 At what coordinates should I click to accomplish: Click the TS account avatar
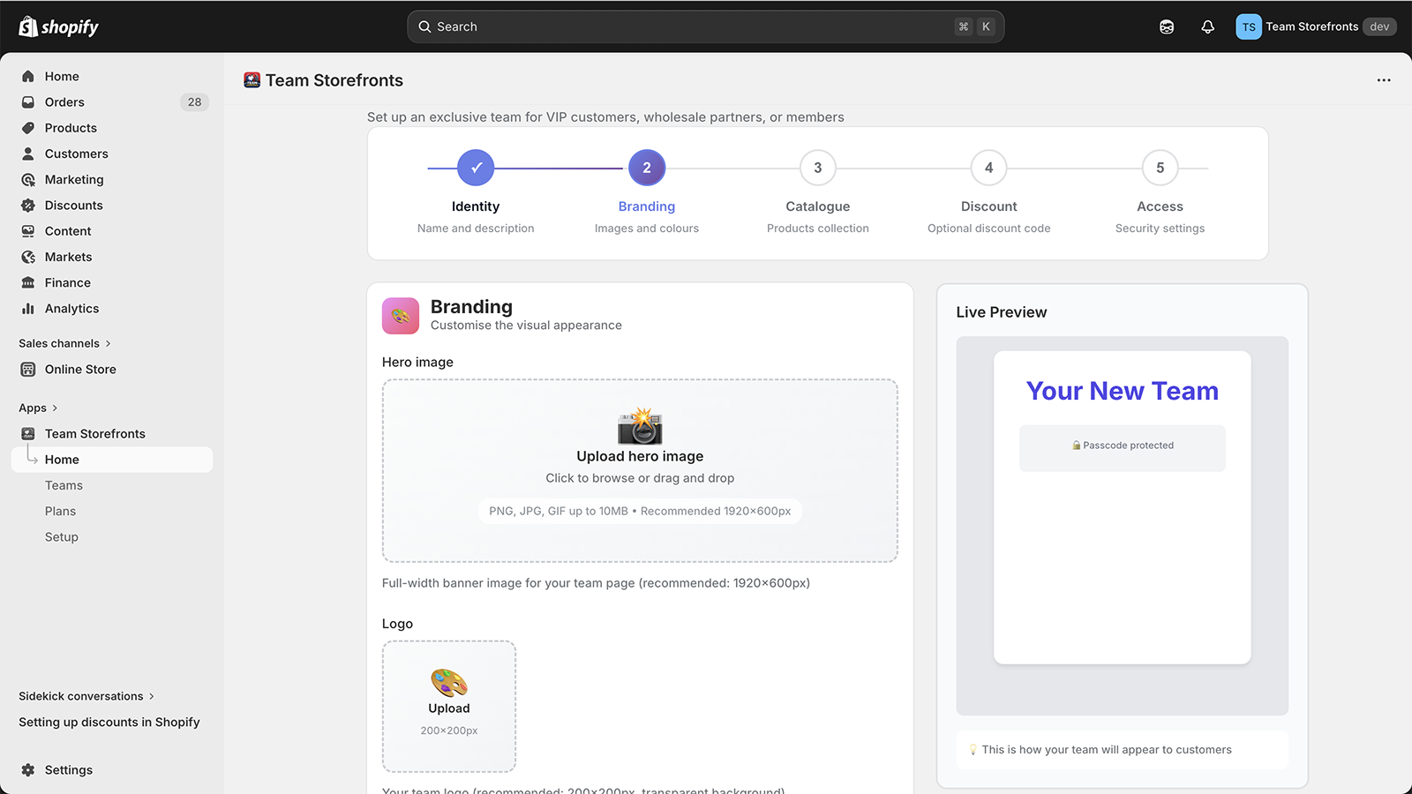(x=1248, y=26)
